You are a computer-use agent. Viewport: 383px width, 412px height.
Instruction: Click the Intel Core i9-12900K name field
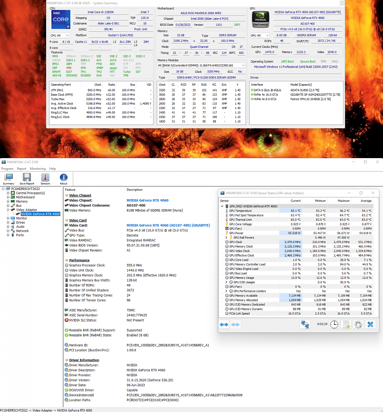tap(101, 12)
